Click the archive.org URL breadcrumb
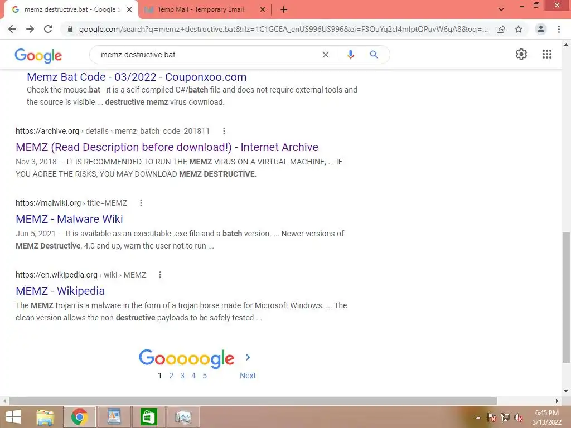 tap(113, 131)
